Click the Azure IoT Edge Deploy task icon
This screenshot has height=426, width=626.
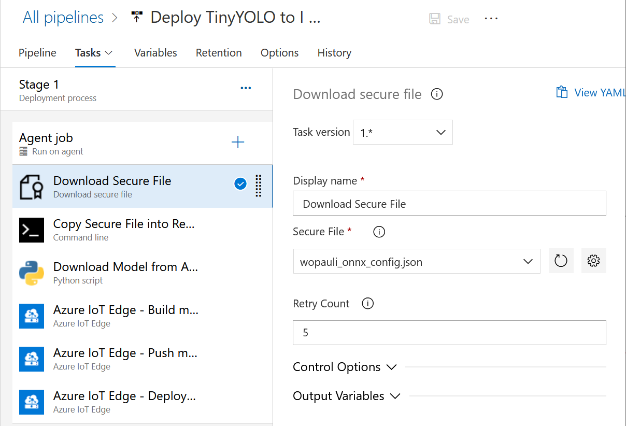coord(32,402)
